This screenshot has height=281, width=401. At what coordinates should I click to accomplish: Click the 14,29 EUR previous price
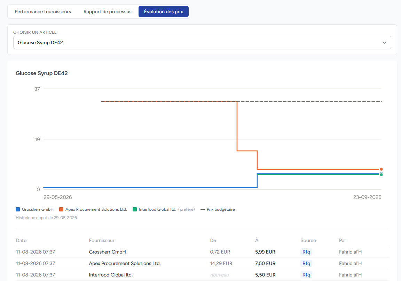pos(221,263)
